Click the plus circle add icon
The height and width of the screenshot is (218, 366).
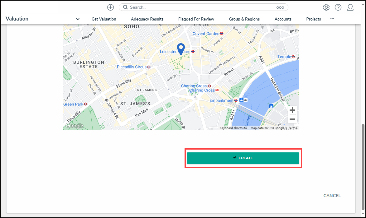[110, 7]
